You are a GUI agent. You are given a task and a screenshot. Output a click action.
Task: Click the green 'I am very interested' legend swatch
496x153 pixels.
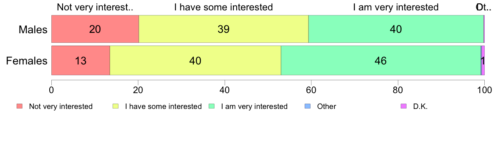click(x=212, y=106)
